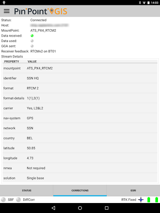
Task: Tap Android home circle button
Action: [80, 208]
